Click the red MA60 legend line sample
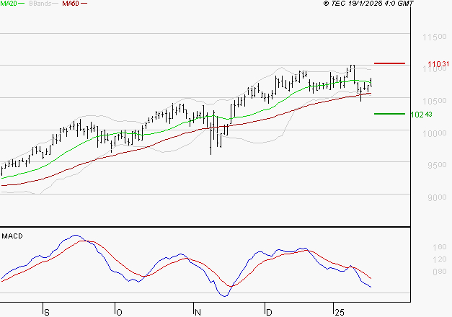This screenshot has width=452, height=317. [84, 4]
